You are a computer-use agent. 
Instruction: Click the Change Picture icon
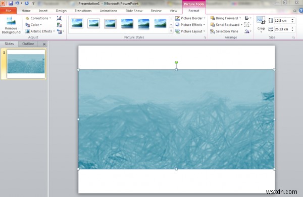59,25
